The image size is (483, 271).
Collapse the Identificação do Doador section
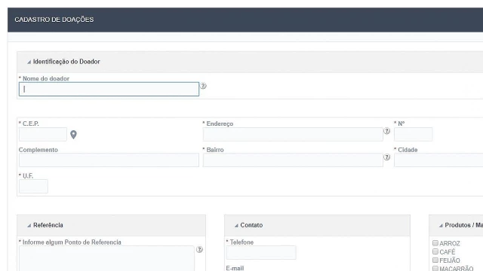click(29, 62)
